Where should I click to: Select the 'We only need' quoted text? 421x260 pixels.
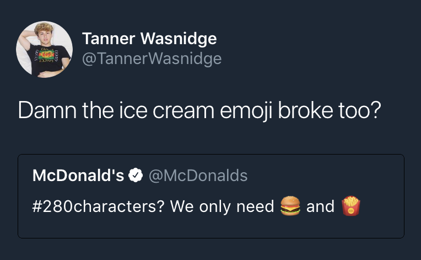coord(222,207)
